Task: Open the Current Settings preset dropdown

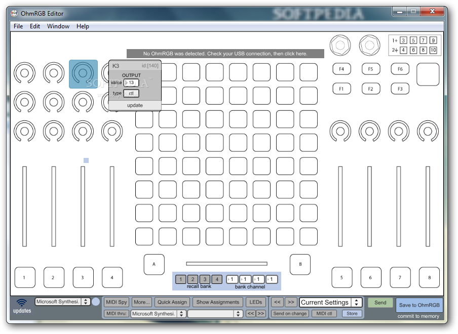Action: [x=330, y=303]
